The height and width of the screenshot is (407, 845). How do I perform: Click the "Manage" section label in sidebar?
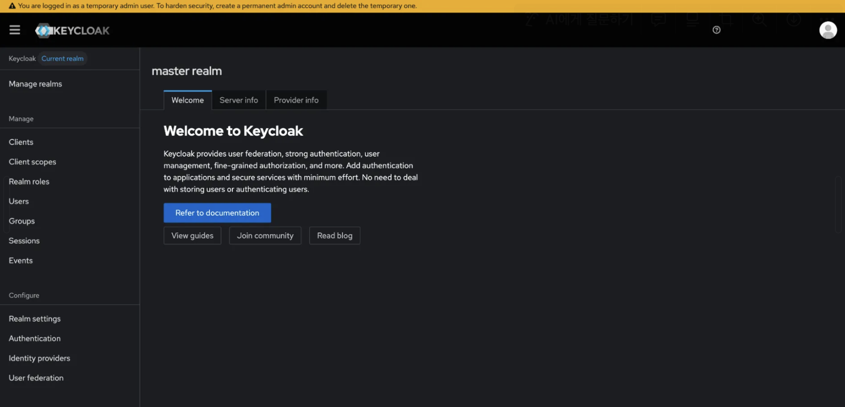click(21, 119)
